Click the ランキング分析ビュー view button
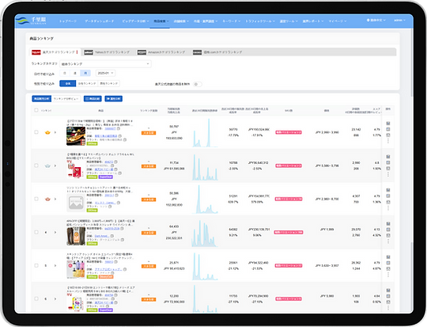Image resolution: width=427 pixels, height=327 pixels. click(66, 99)
